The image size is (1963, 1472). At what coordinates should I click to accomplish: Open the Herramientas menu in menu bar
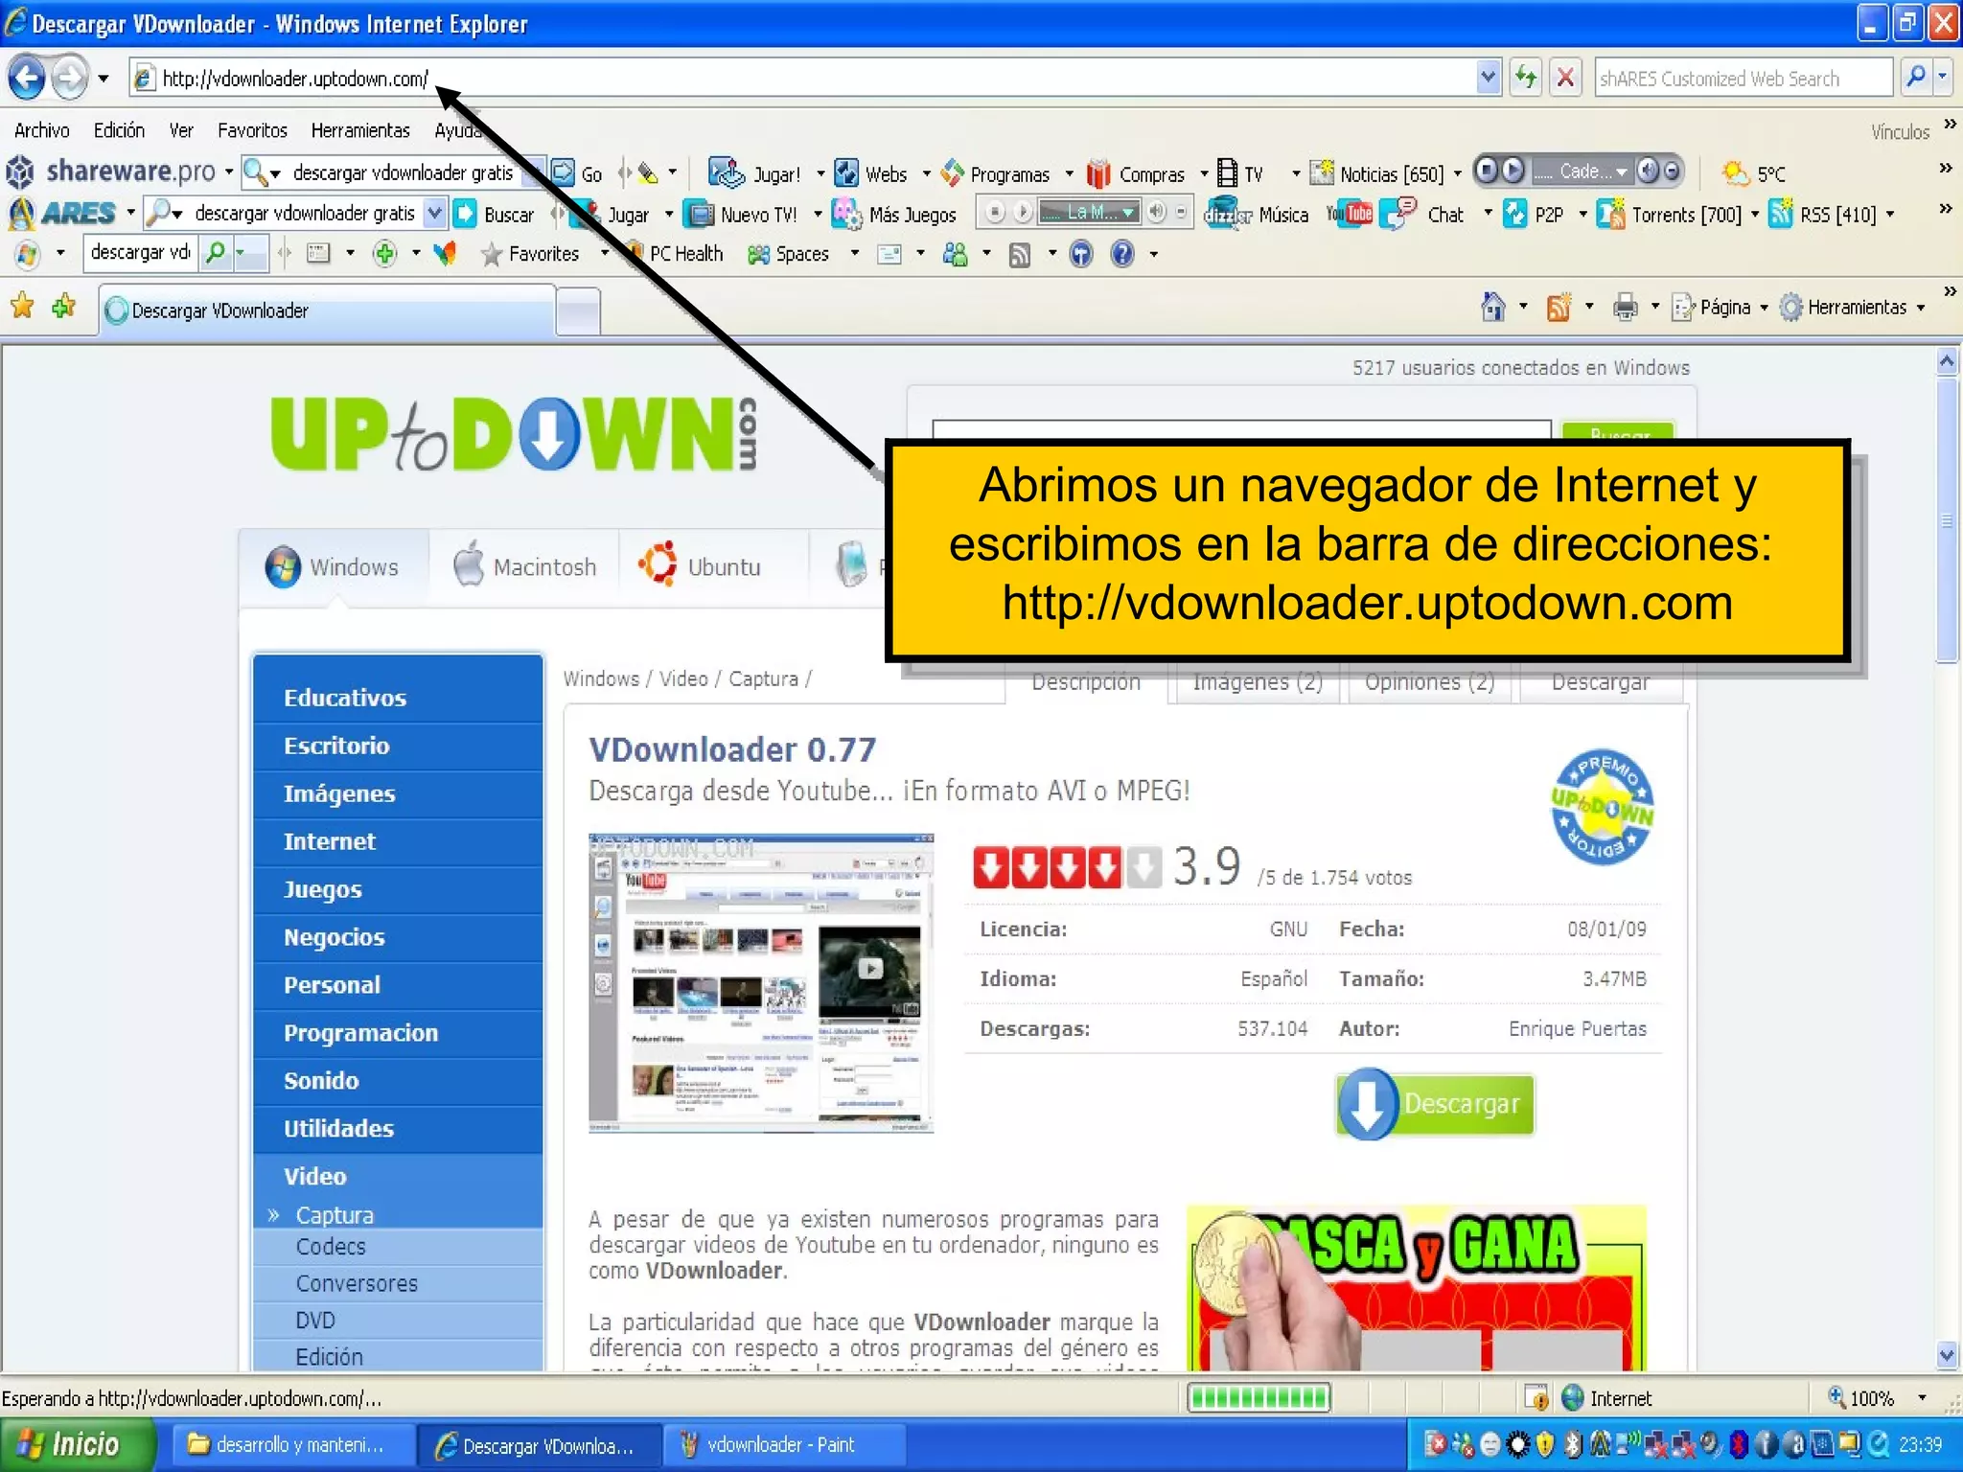(x=360, y=130)
